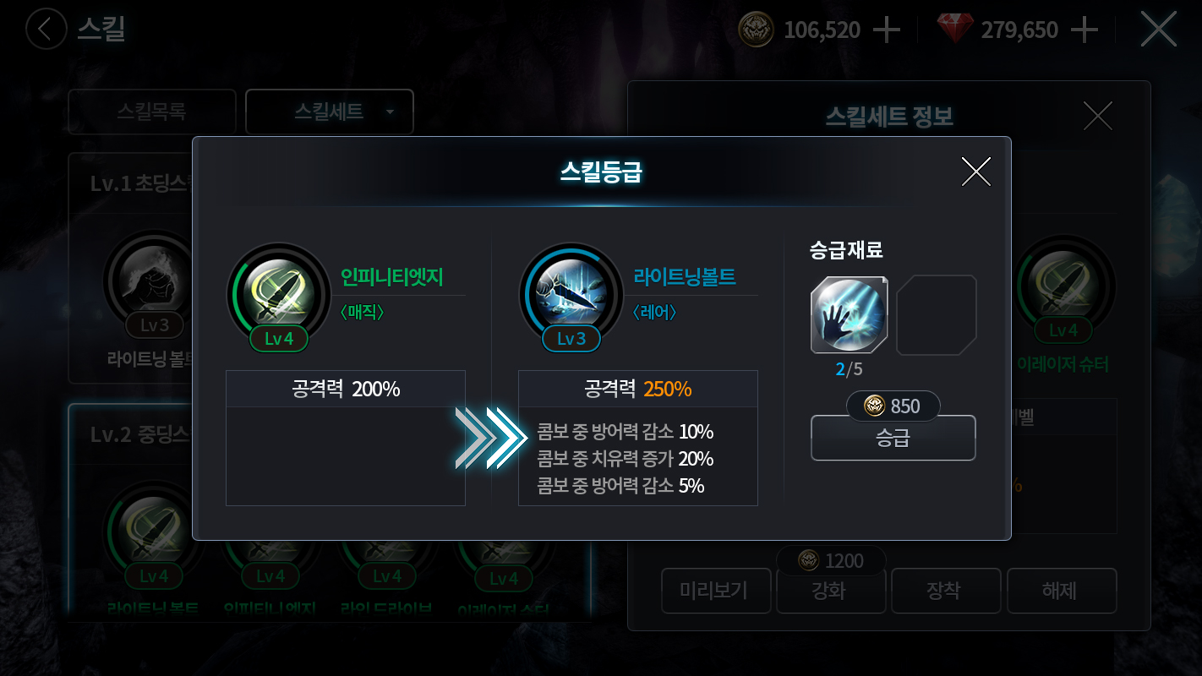The image size is (1202, 676).
Task: Open the 스킬세트 dropdown
Action: [x=330, y=112]
